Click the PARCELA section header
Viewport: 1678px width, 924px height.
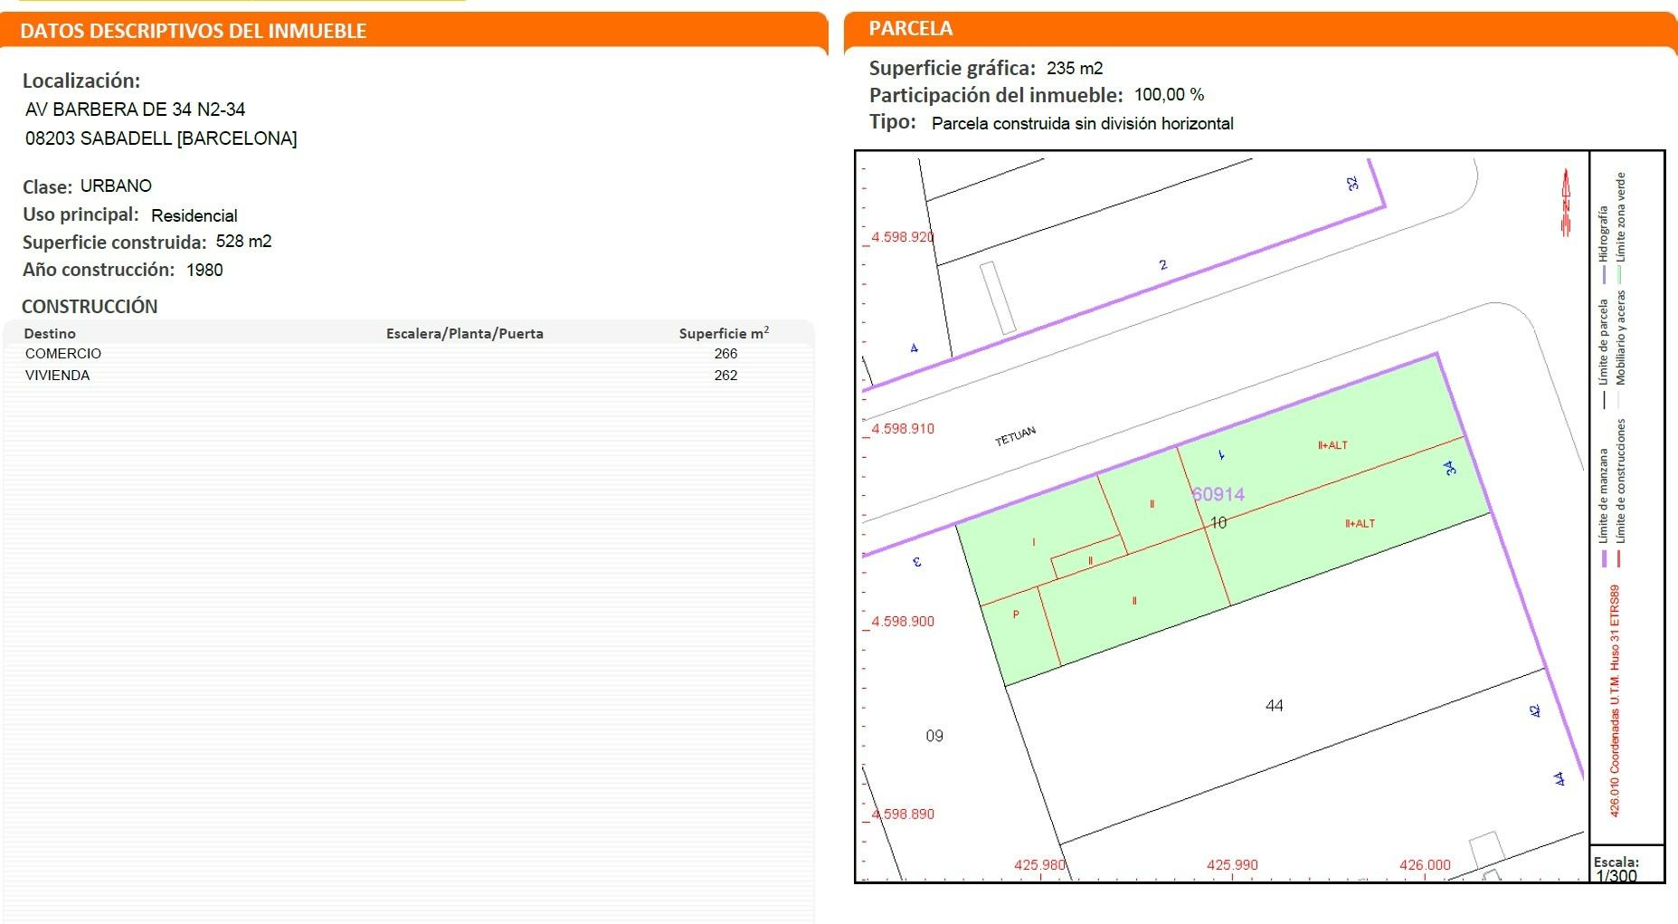point(911,28)
